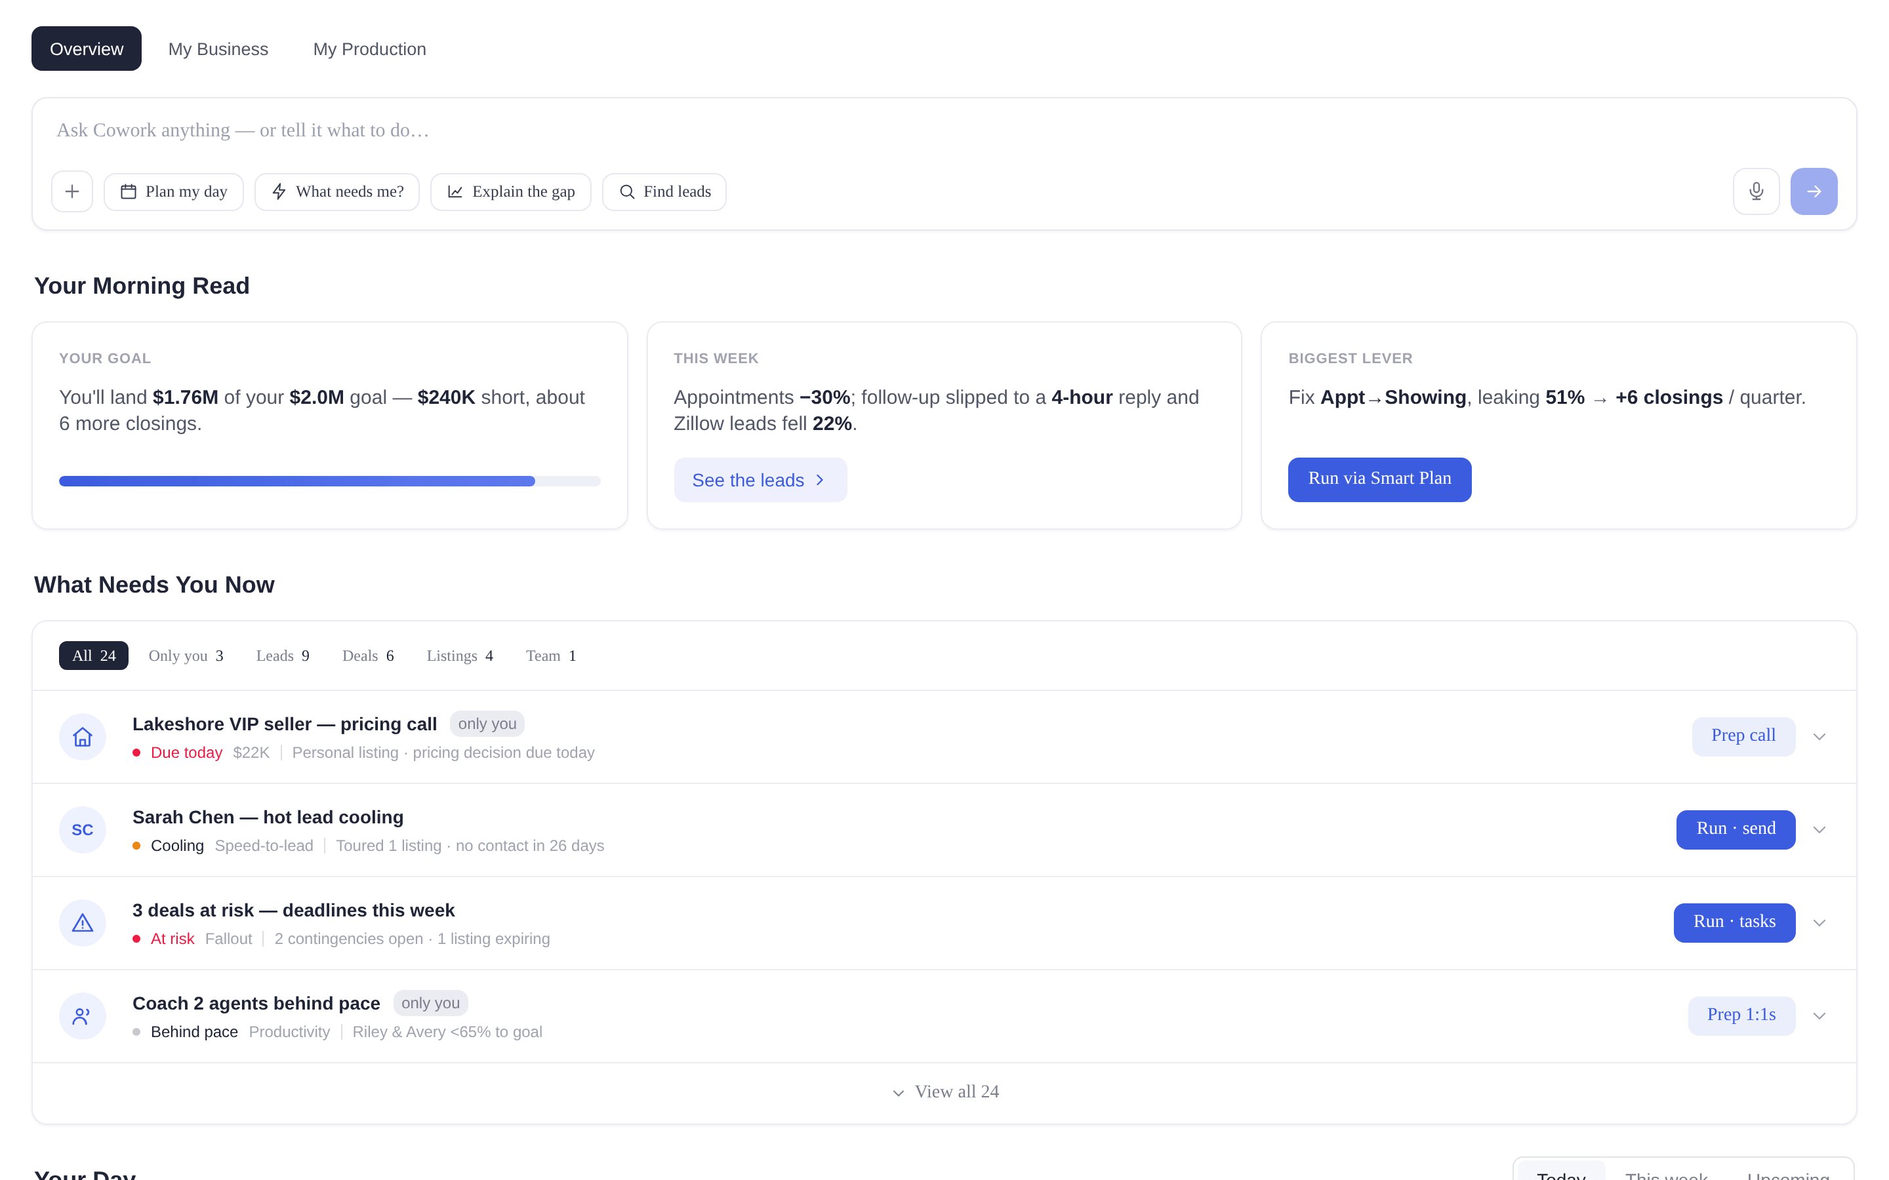Expand the Sarah Chen row chevron
The image size is (1889, 1180).
click(1819, 829)
